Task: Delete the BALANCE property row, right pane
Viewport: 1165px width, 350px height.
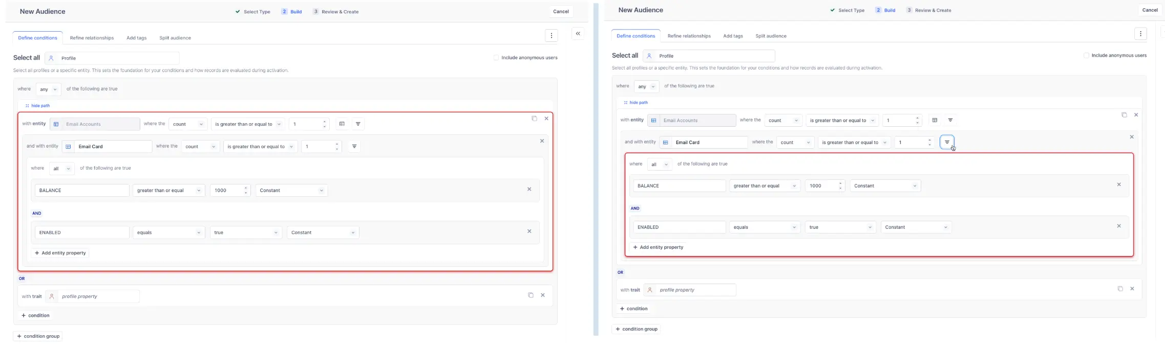Action: click(1119, 184)
